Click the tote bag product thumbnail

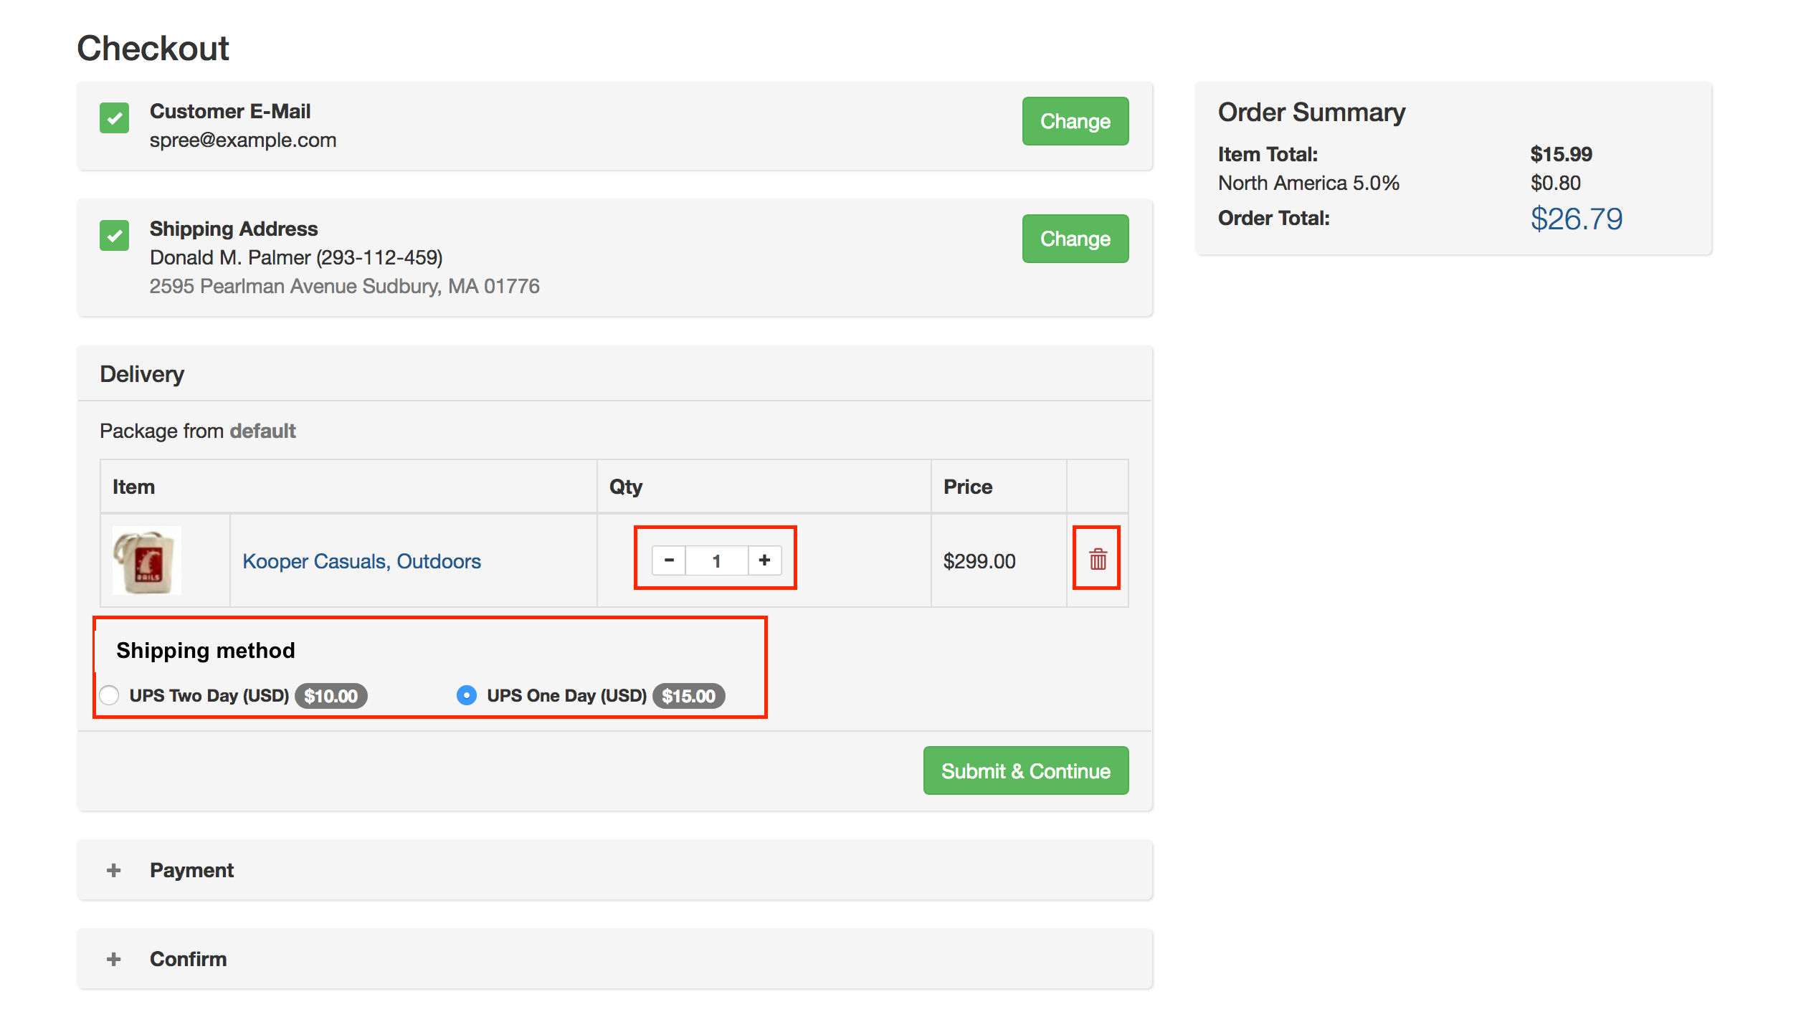pos(147,561)
